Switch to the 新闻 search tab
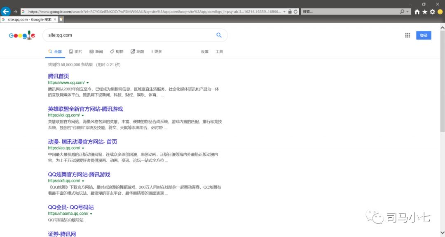The image size is (445, 237). tap(96, 52)
